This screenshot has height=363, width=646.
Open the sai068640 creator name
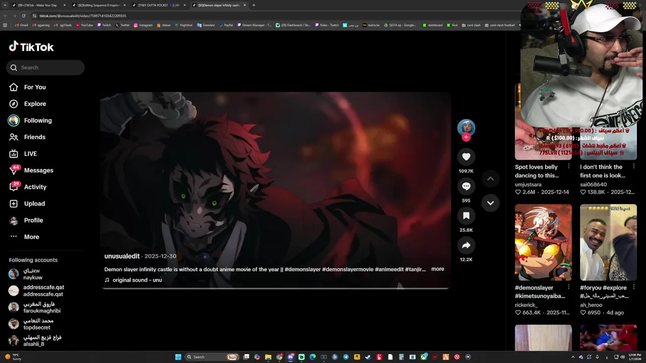click(593, 185)
